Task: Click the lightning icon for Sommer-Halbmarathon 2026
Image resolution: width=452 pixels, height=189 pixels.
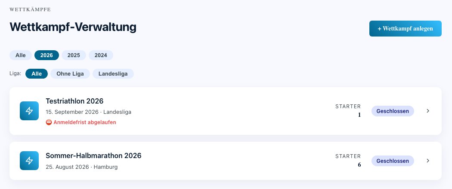Action: pyautogui.click(x=29, y=161)
